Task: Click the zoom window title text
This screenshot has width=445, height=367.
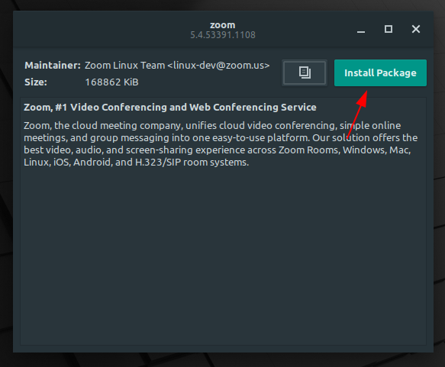Action: [223, 25]
